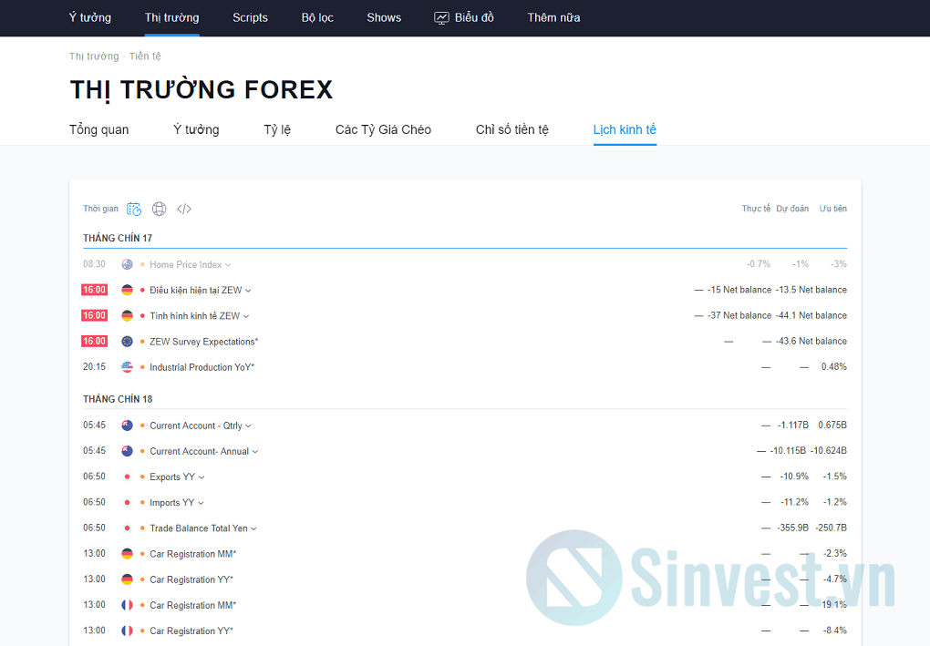
Task: Click the German flag on Car Registration YY -4.7%
Action: click(127, 579)
